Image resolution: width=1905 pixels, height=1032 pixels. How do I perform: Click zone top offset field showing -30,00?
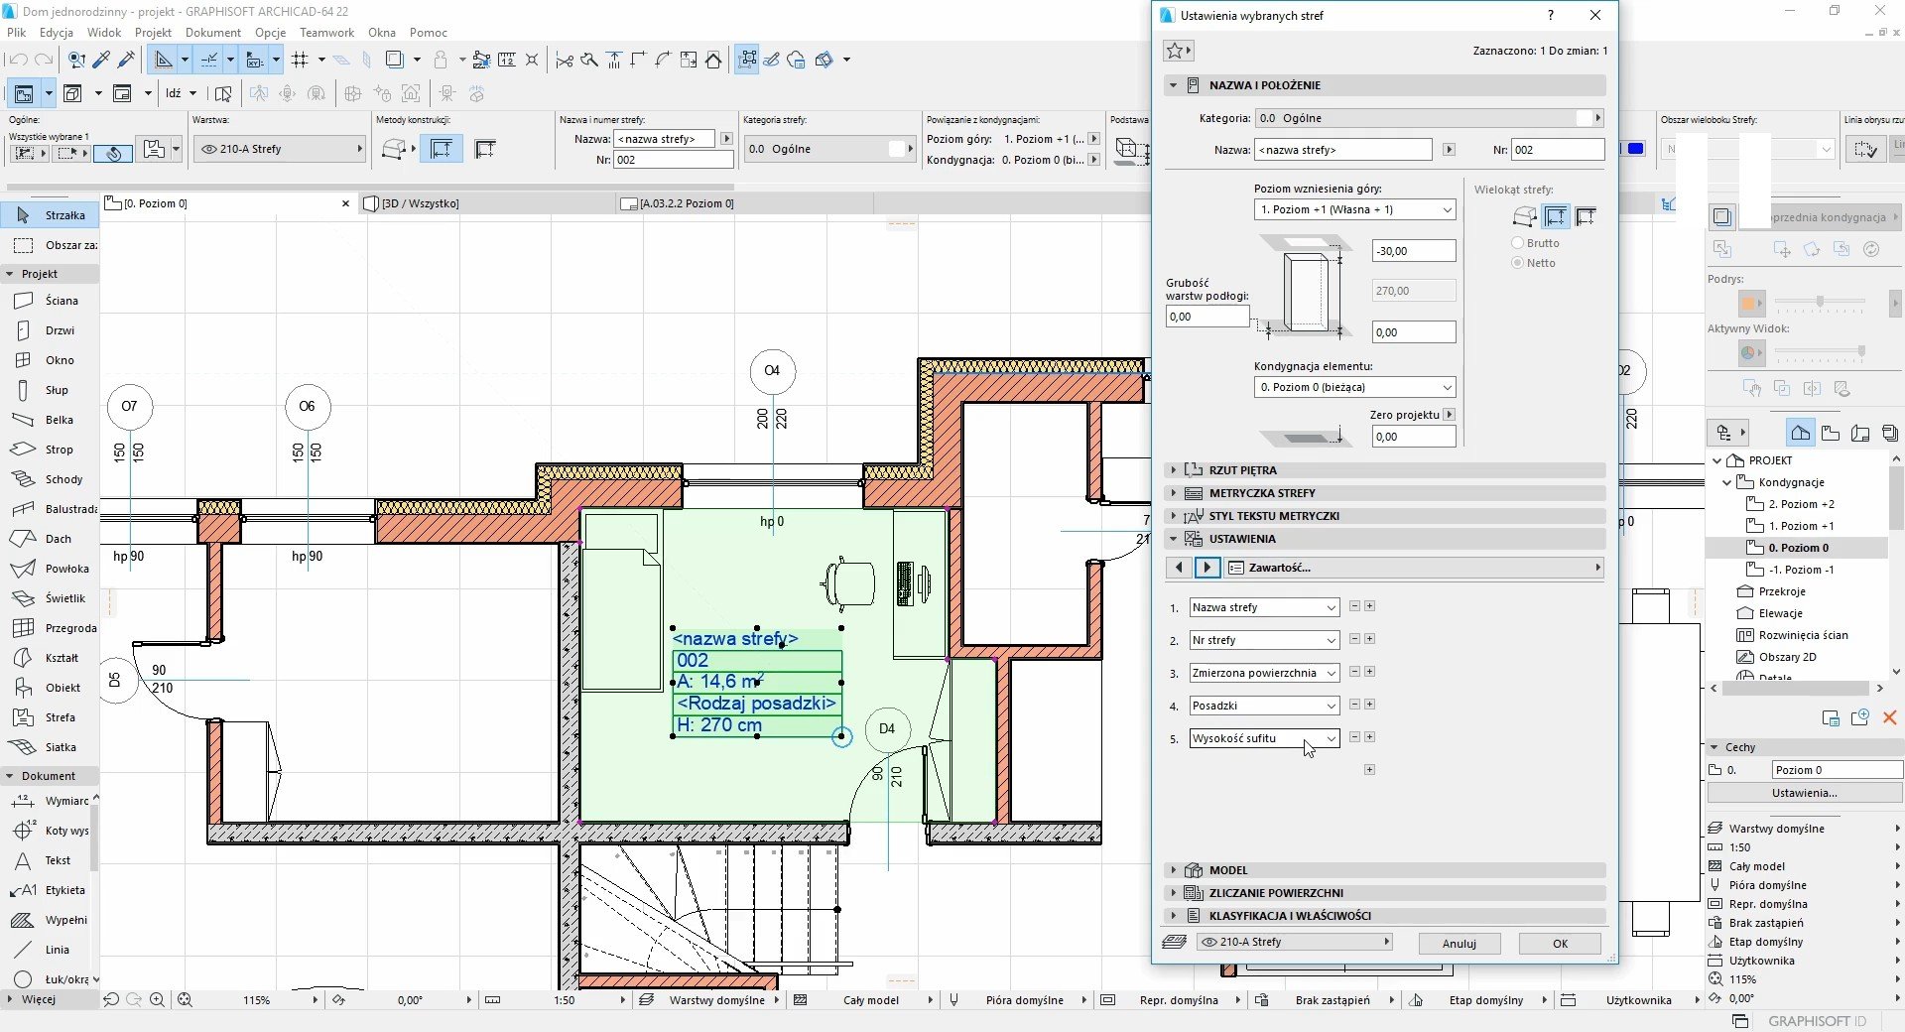click(1414, 251)
